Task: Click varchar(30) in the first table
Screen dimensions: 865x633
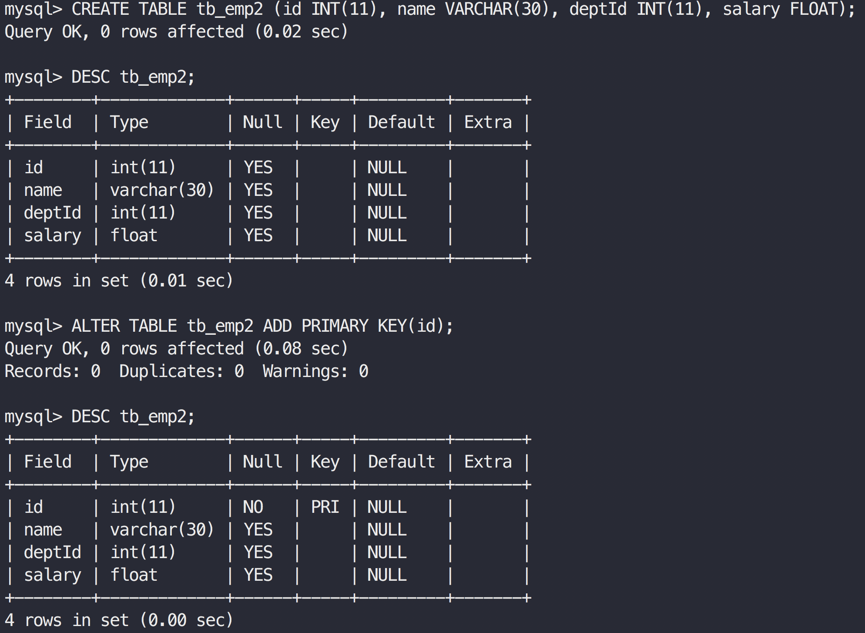Action: (162, 190)
